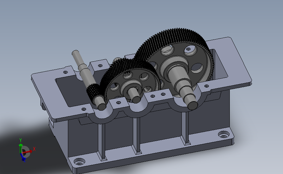Select the front-right mounting hole on base flange

[224, 134]
